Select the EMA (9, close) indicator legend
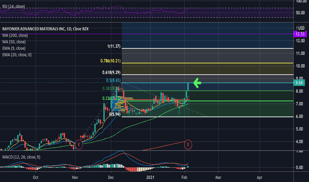The width and height of the screenshot is (309, 182). tap(14, 48)
